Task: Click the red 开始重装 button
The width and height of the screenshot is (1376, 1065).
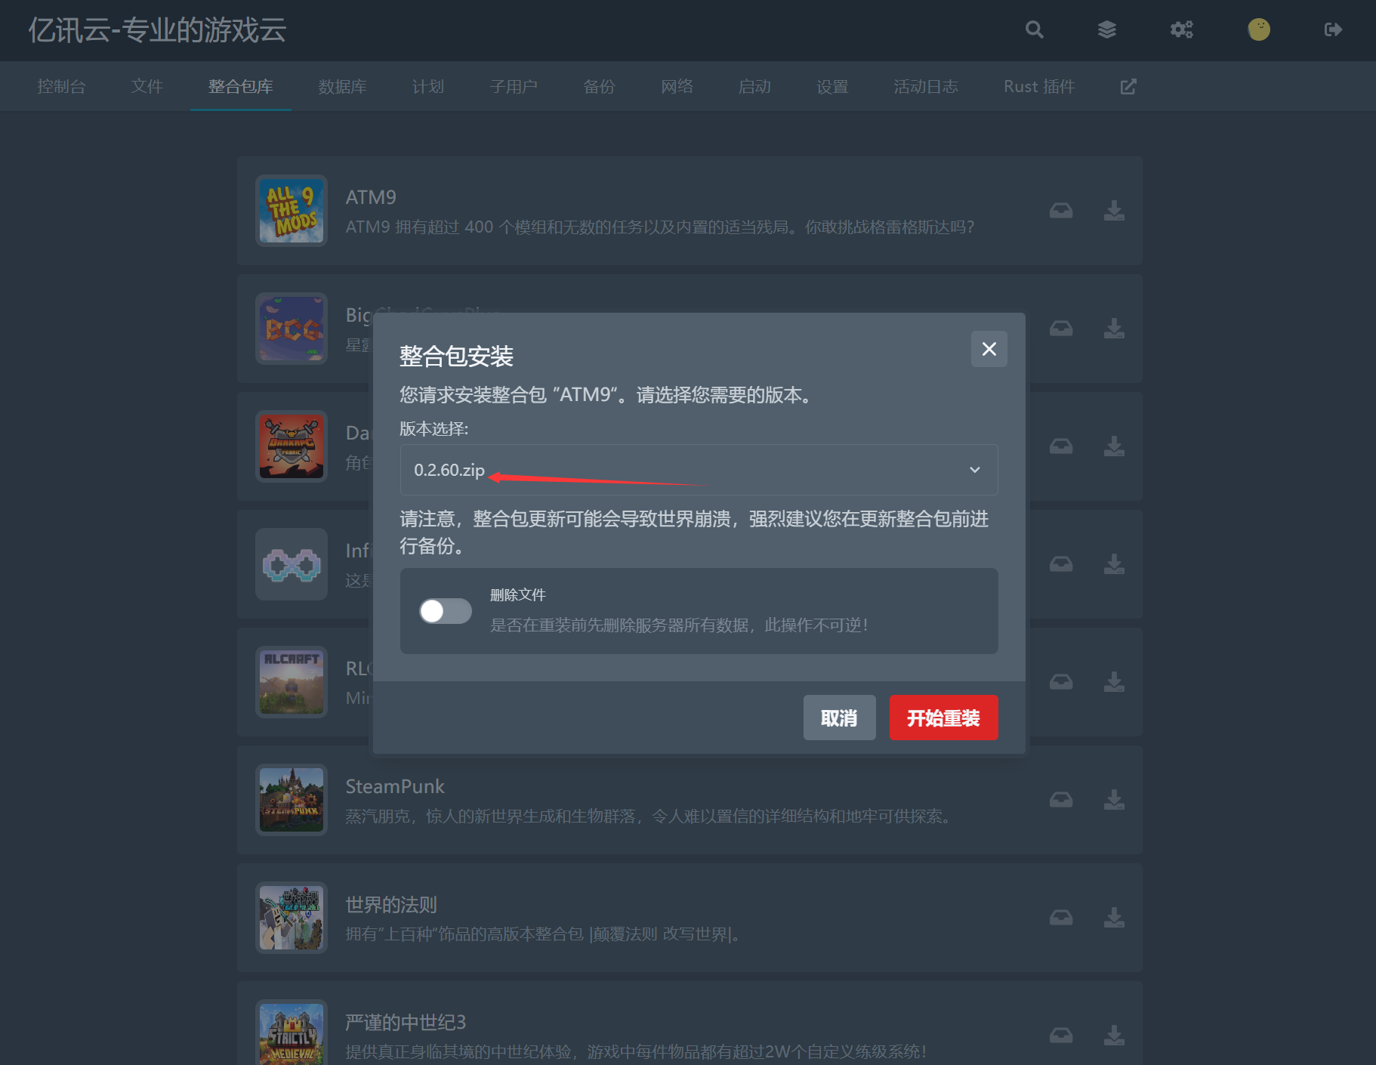Action: click(943, 718)
